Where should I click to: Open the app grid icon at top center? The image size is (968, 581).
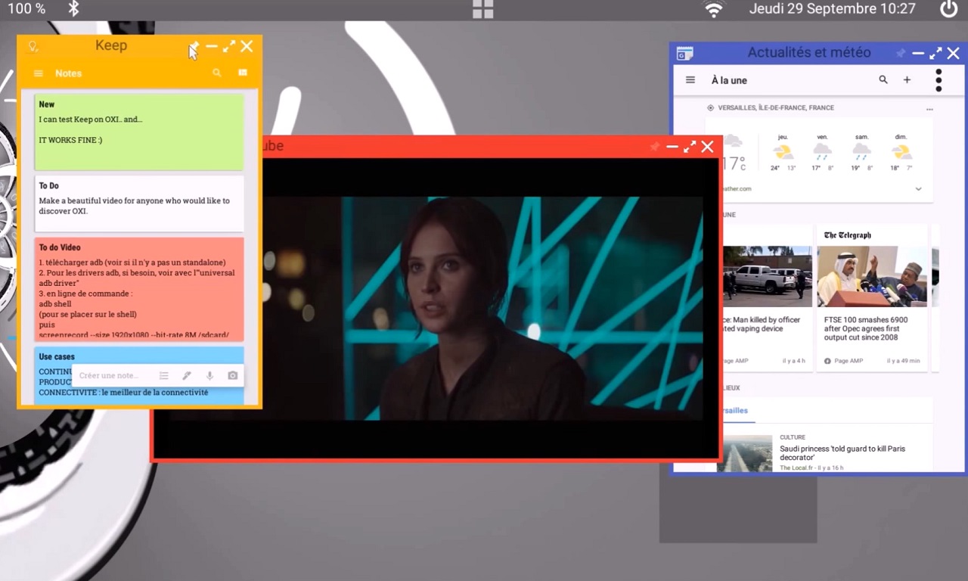(482, 9)
